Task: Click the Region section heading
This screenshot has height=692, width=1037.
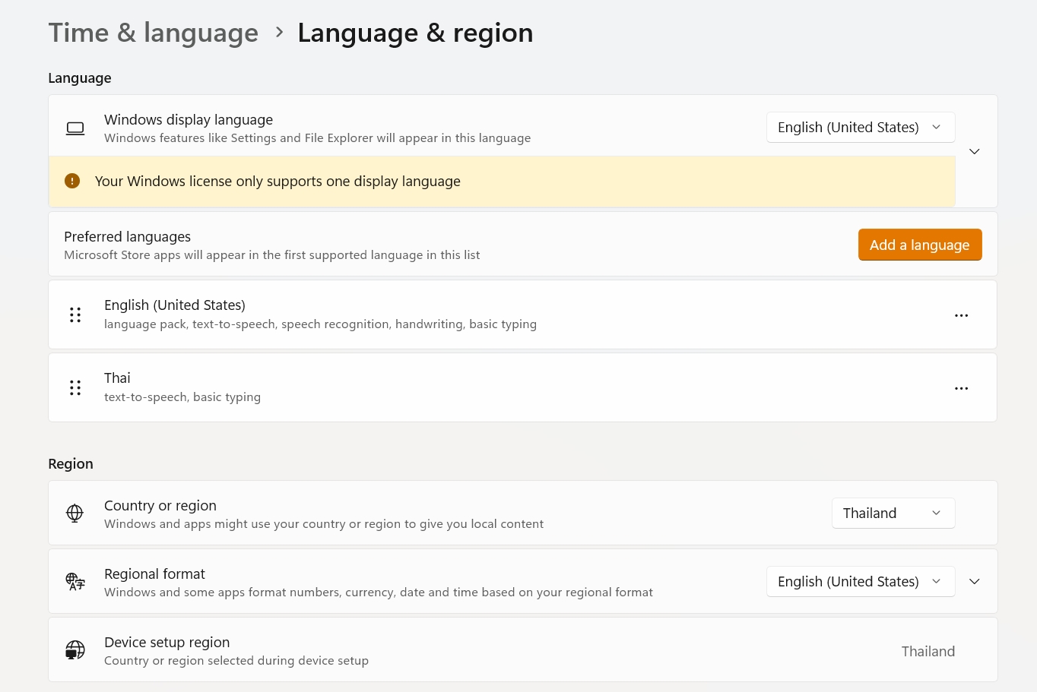Action: (71, 464)
